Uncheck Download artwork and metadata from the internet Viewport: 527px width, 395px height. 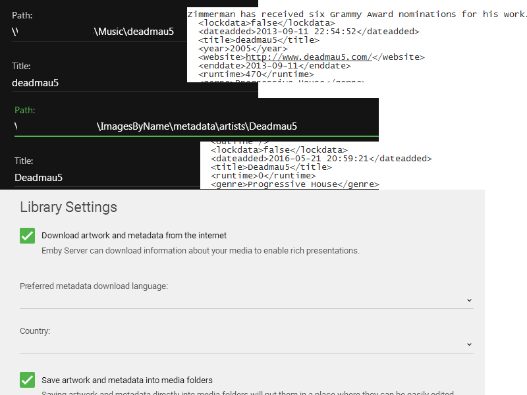pos(27,236)
